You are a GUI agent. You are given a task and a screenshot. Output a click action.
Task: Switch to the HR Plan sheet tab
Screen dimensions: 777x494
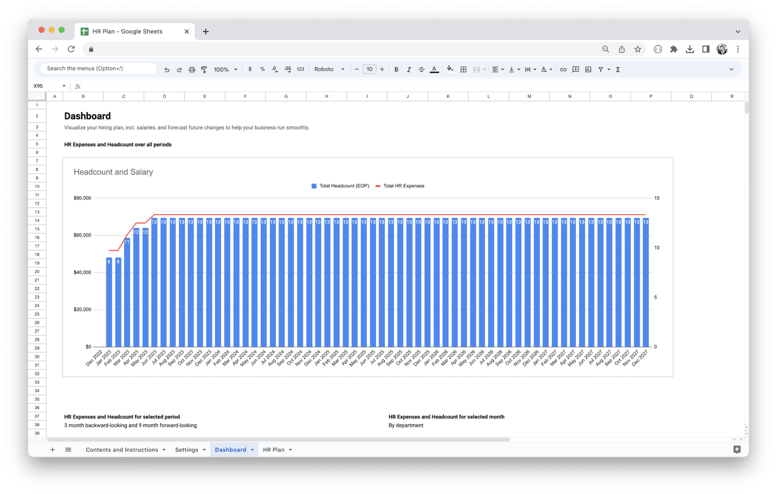coord(274,449)
